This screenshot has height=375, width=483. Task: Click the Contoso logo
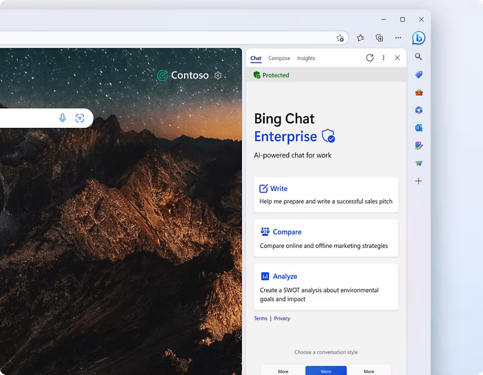(183, 75)
